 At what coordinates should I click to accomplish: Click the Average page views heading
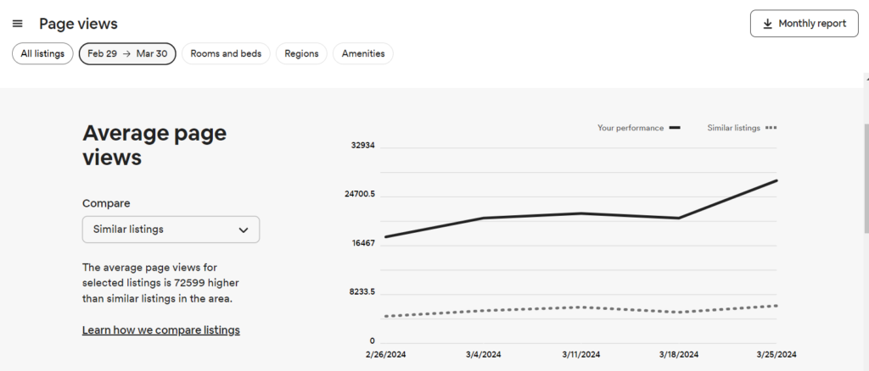point(154,145)
